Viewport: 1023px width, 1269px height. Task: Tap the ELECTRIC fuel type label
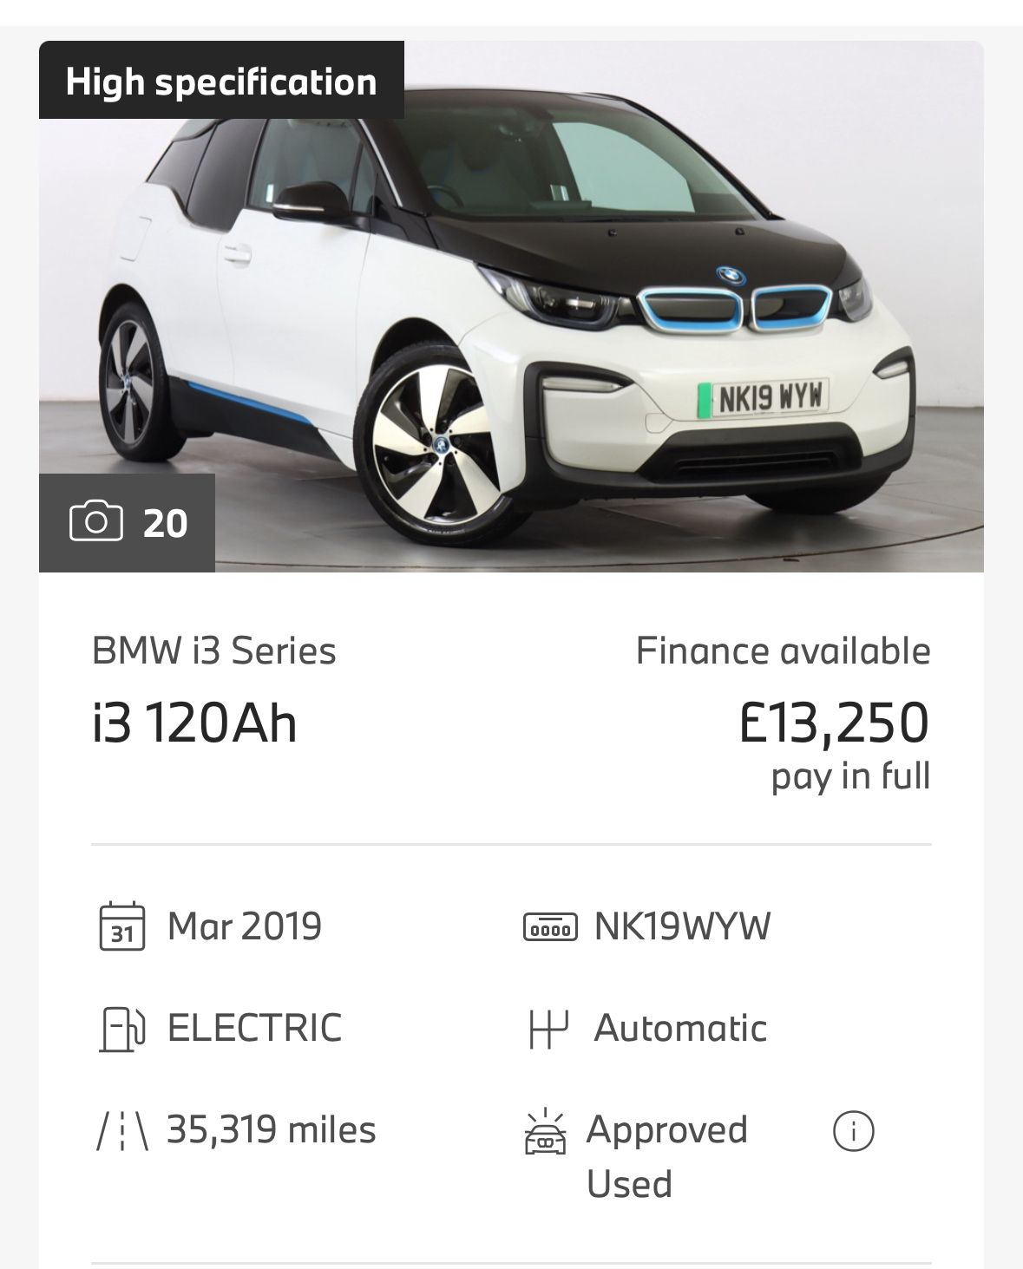coord(254,1029)
